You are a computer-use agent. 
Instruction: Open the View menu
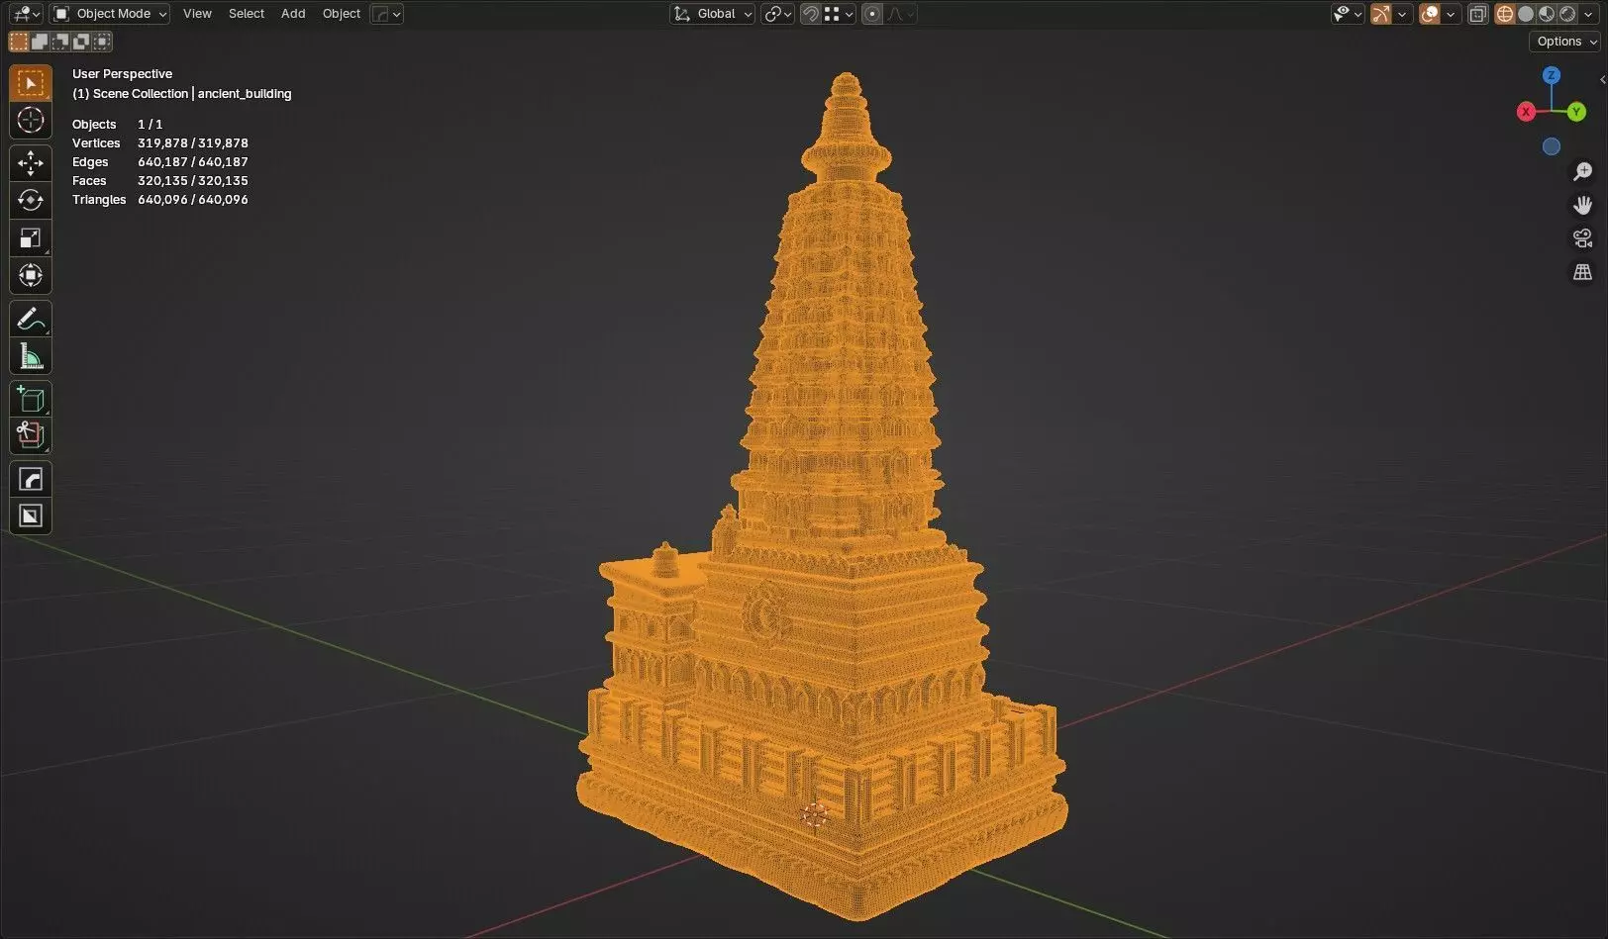click(x=197, y=14)
